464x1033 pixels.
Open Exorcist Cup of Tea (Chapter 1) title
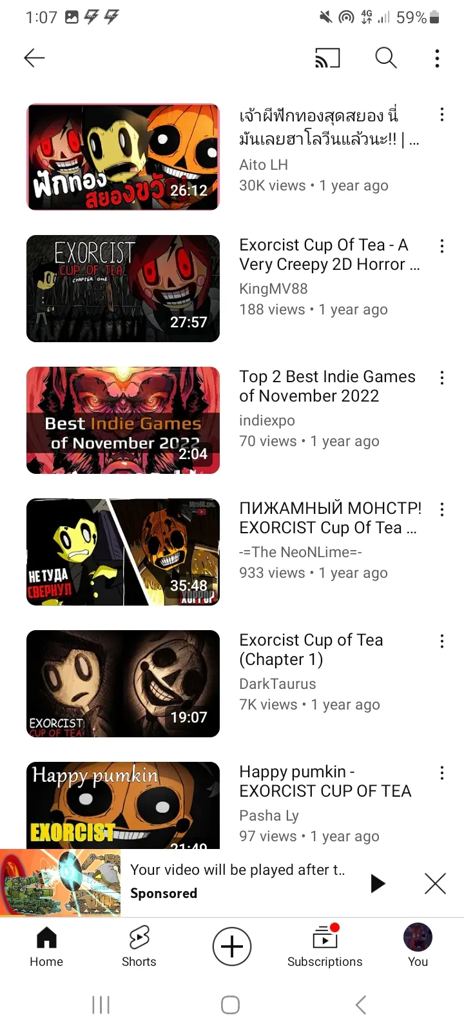[x=311, y=649]
